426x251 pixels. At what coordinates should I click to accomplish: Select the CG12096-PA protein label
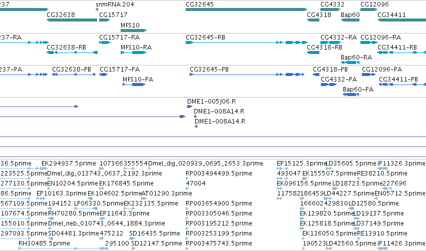pyautogui.click(x=382, y=69)
